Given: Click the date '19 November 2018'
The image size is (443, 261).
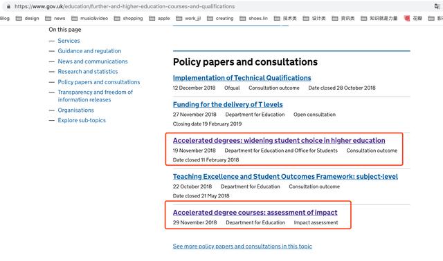Looking at the screenshot, I should (x=194, y=151).
